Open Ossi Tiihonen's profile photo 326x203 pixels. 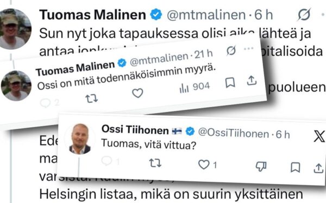(x=80, y=139)
